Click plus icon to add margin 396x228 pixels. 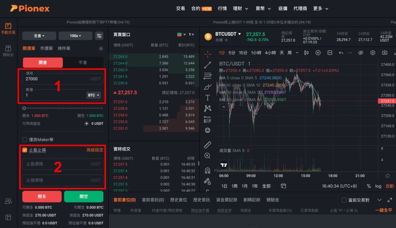[x=86, y=123]
